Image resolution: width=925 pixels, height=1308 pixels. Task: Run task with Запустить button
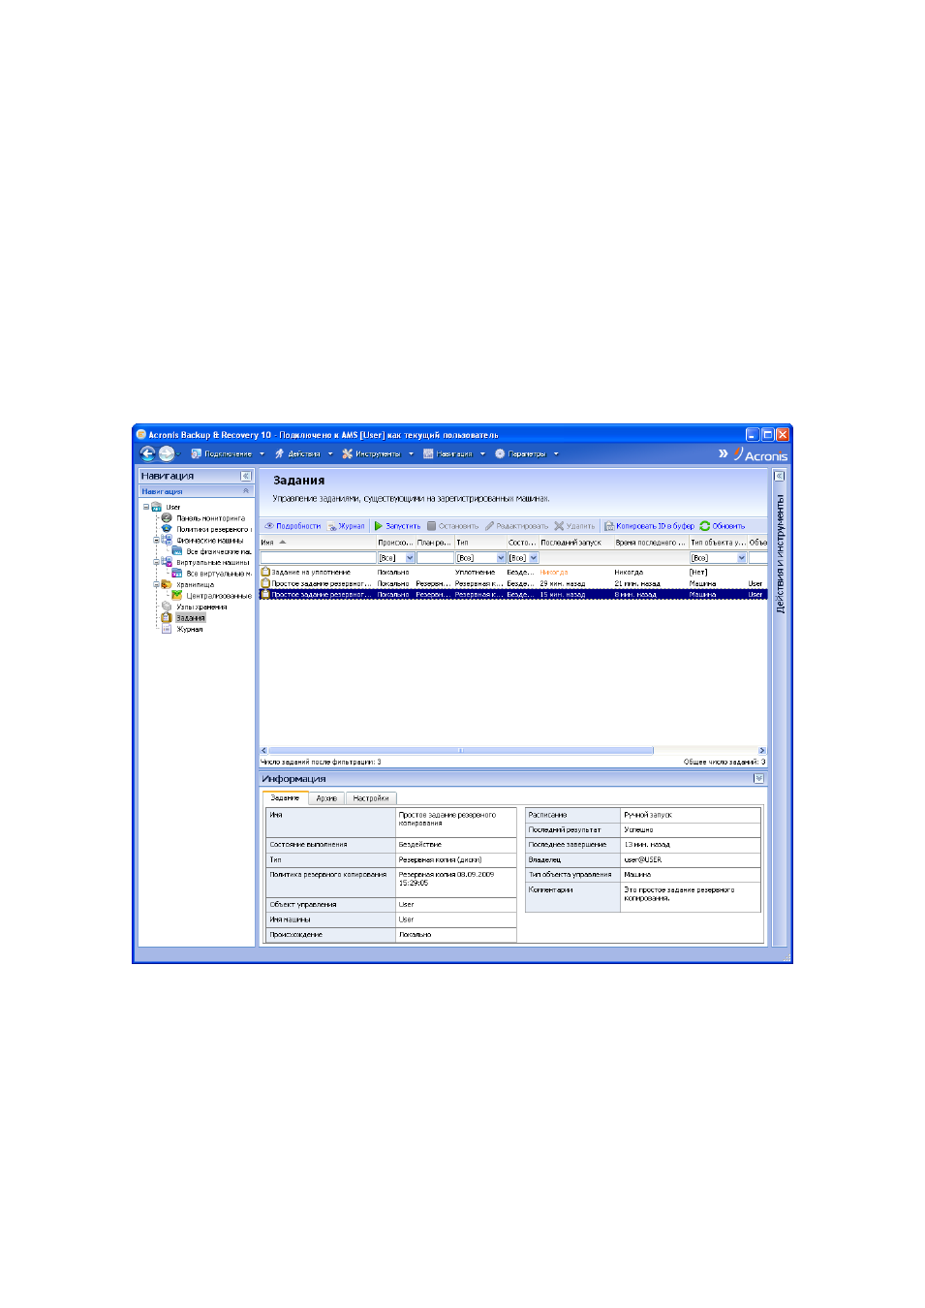tap(397, 526)
